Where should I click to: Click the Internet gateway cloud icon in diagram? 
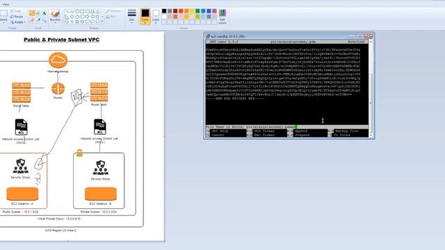coord(58,60)
